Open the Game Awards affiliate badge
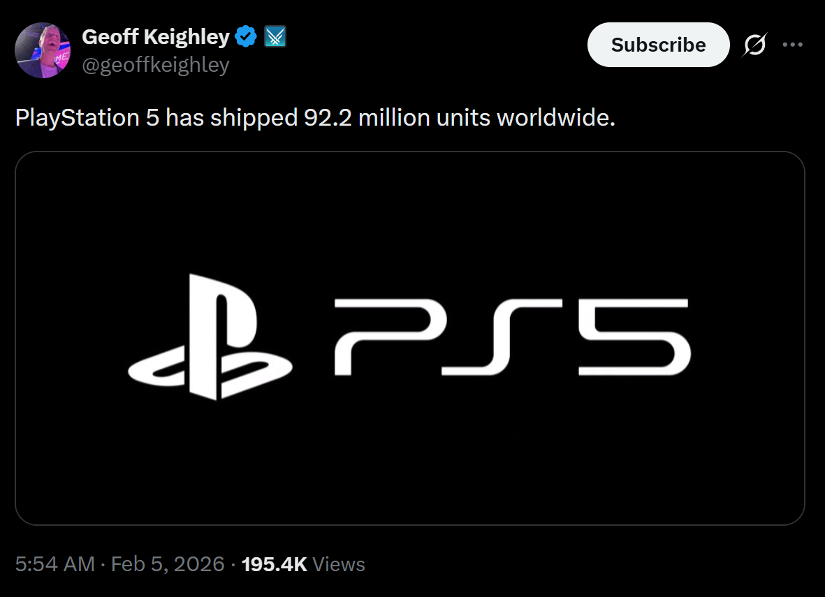The image size is (825, 597). tap(275, 36)
